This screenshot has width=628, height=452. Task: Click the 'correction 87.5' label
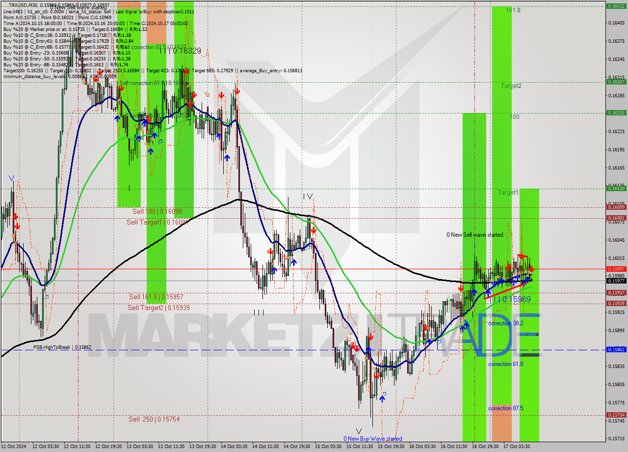(x=505, y=408)
